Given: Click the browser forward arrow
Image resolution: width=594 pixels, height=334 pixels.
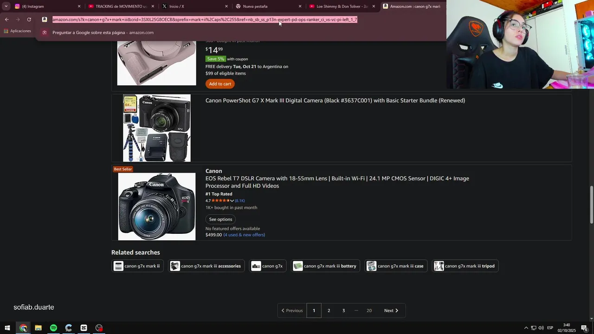Looking at the screenshot, I should 18,19.
